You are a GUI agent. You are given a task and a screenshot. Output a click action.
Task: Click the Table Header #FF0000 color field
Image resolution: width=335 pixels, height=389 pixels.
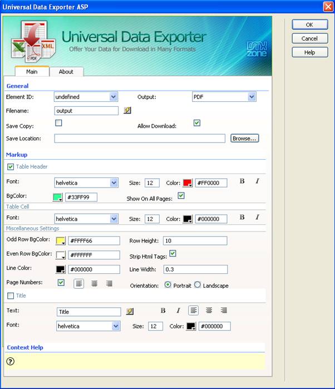tap(211, 183)
